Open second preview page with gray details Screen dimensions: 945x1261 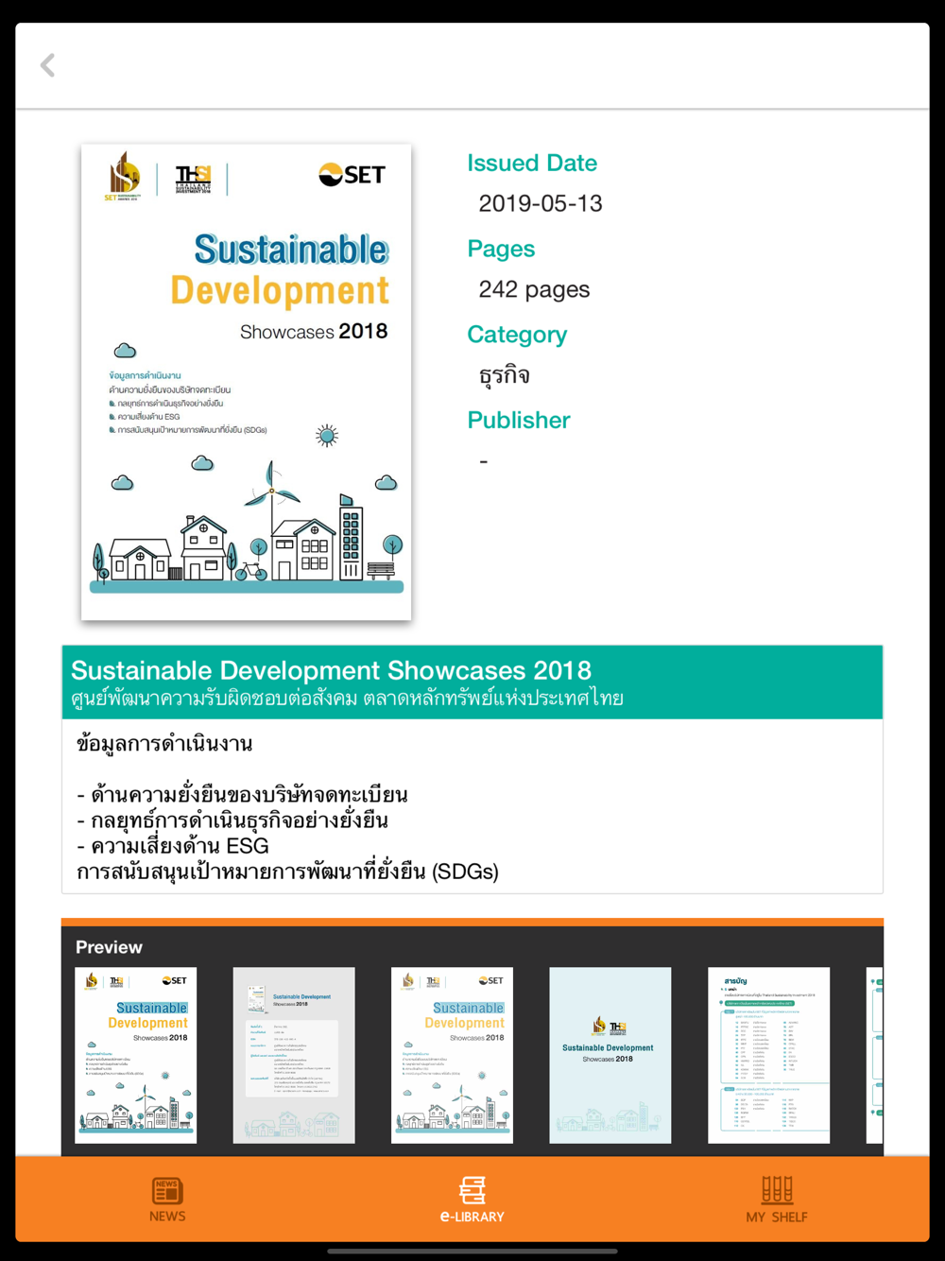pos(294,1055)
